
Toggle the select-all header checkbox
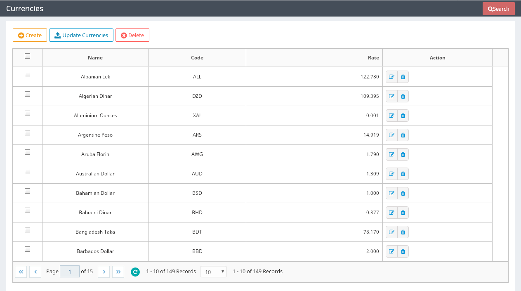pyautogui.click(x=27, y=56)
